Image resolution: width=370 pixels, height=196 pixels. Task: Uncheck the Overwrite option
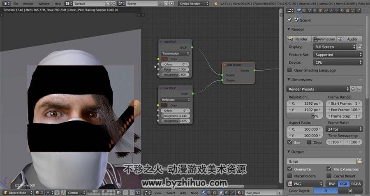289,169
